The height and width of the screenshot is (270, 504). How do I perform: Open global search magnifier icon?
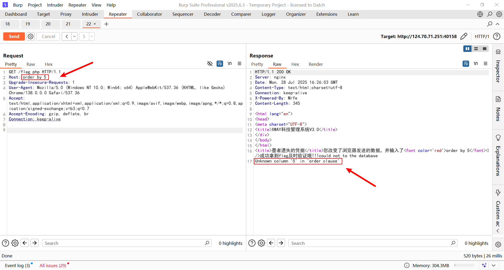pos(490,14)
